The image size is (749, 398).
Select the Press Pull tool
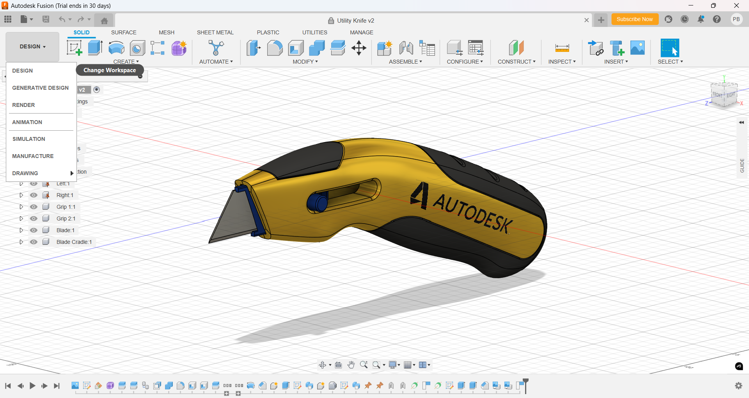[x=254, y=48]
